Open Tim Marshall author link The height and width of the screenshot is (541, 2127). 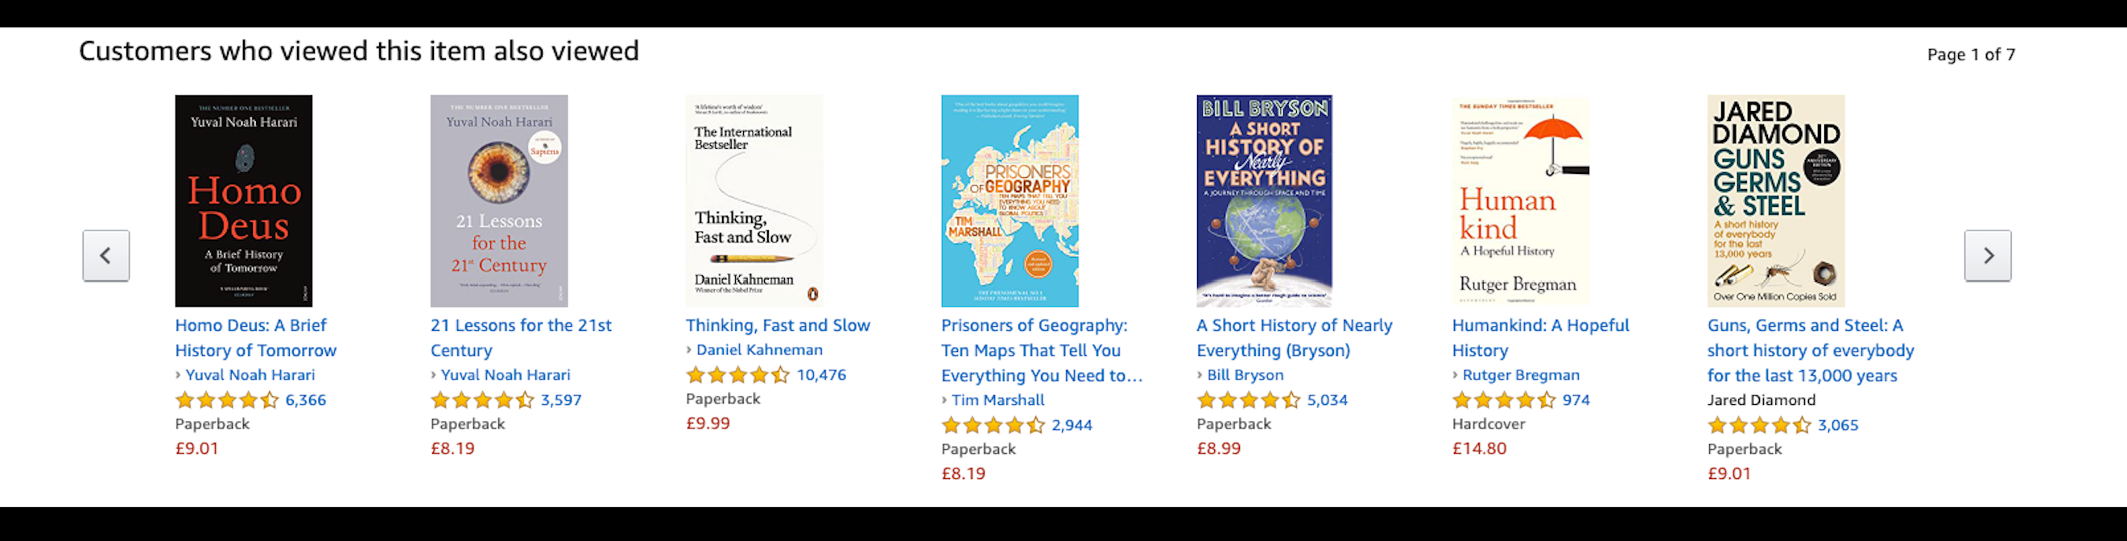point(997,400)
